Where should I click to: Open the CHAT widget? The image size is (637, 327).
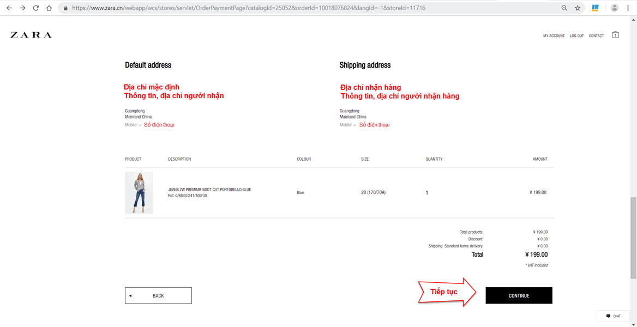(x=613, y=316)
